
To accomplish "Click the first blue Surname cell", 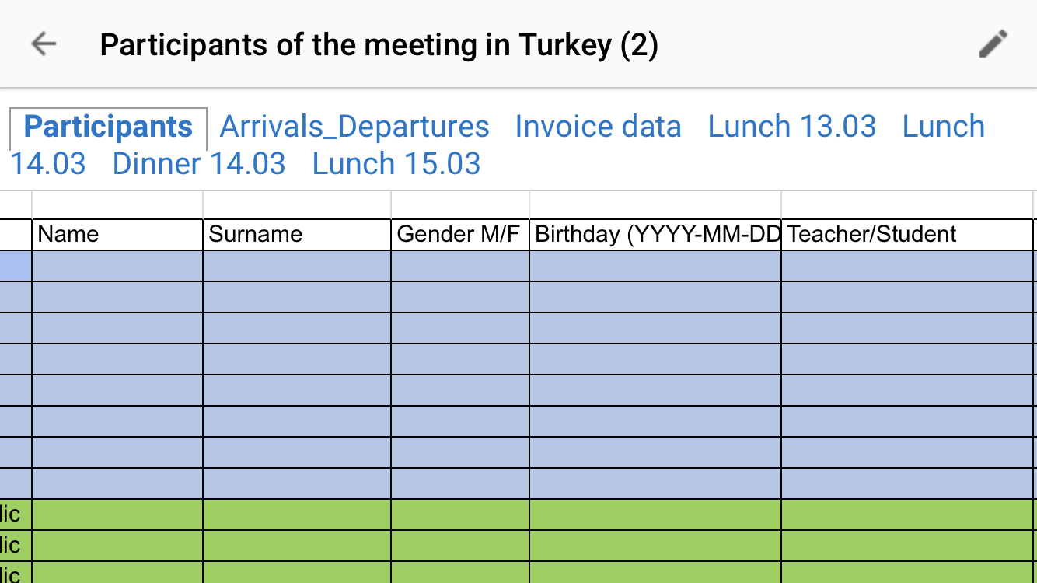I will click(x=296, y=266).
